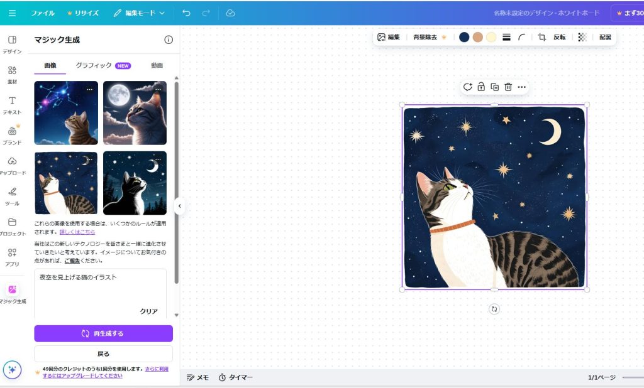The height and width of the screenshot is (388, 644).
Task: Open the ファイル menu
Action: coord(43,13)
